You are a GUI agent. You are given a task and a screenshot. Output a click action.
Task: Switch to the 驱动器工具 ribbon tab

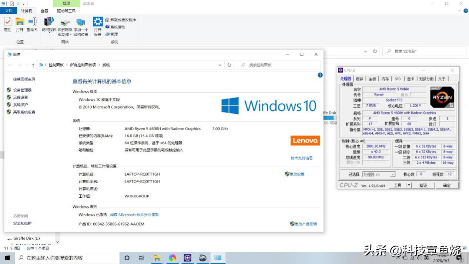pos(67,11)
